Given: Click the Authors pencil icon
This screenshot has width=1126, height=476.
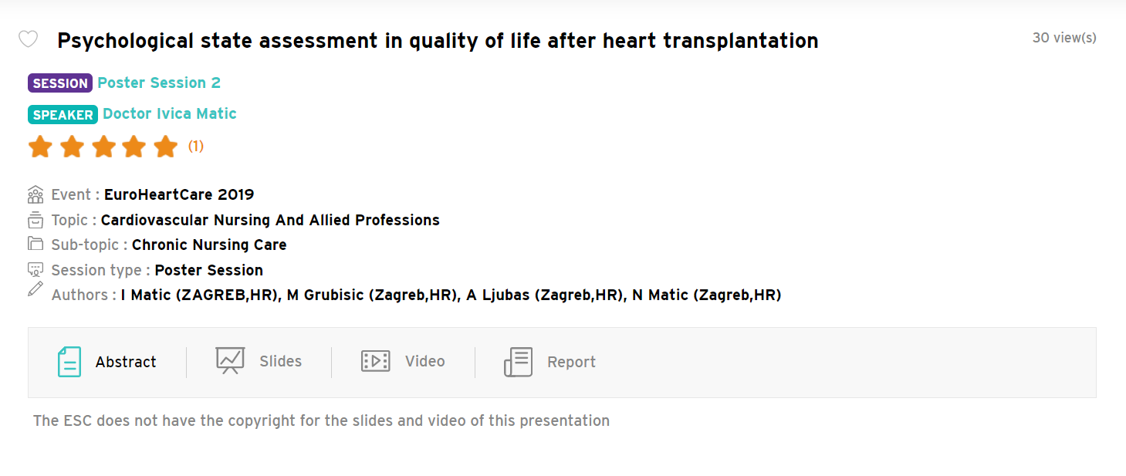Looking at the screenshot, I should point(36,289).
